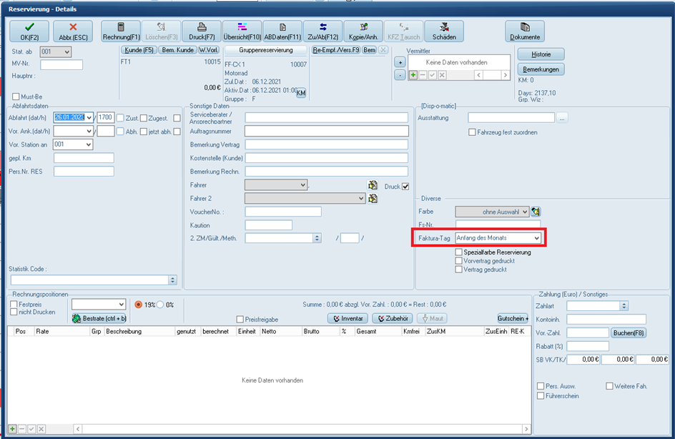Click the Buchen (F8) button
The height and width of the screenshot is (439, 675).
629,332
